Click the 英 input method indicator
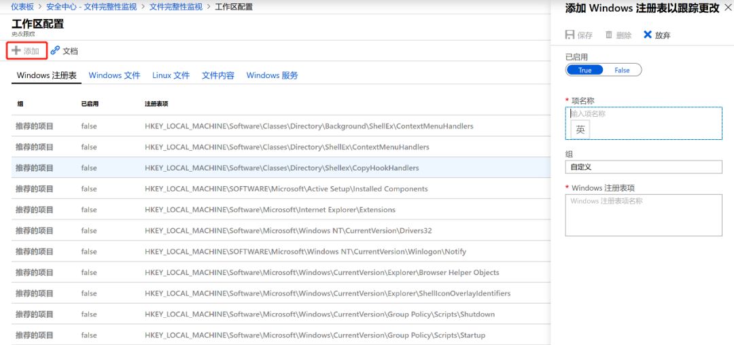 (580, 129)
